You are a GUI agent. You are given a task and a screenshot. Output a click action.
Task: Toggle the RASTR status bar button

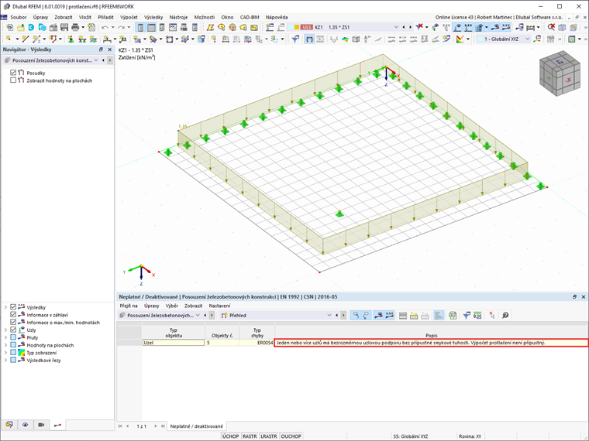pos(250,436)
